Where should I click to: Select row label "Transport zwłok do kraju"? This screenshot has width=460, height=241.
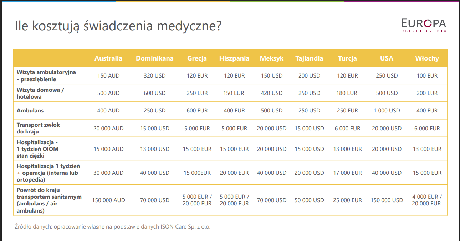(38, 128)
